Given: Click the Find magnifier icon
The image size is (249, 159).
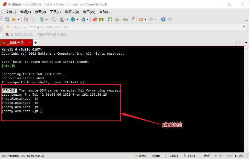Looking at the screenshot, I should click(x=54, y=19).
